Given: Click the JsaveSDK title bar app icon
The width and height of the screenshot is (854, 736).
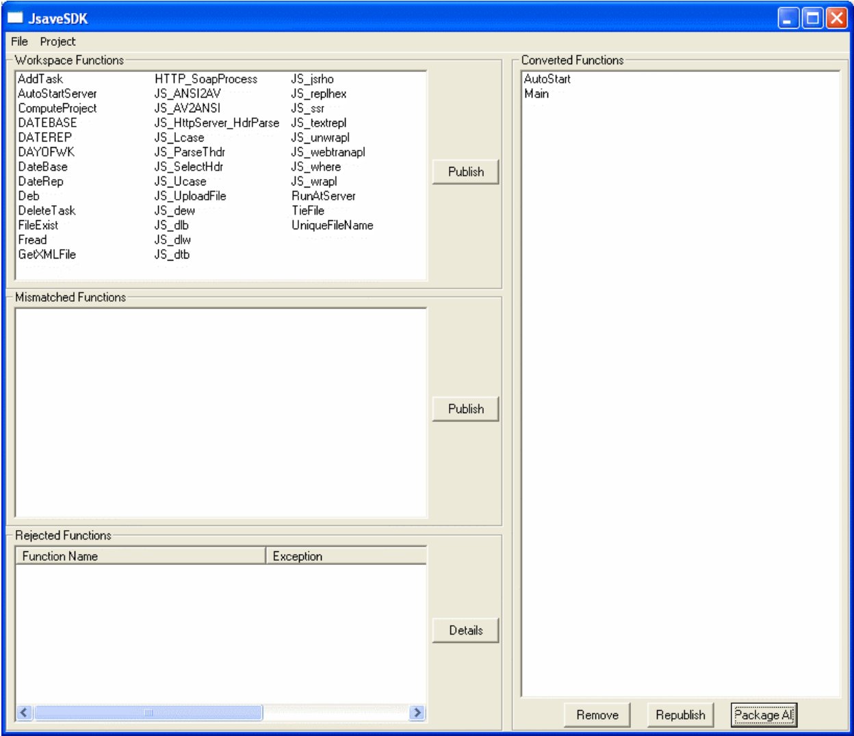Looking at the screenshot, I should (15, 18).
